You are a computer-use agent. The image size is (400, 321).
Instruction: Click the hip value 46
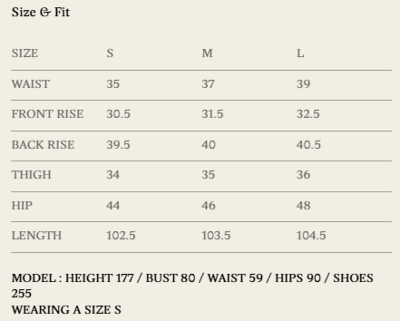208,205
